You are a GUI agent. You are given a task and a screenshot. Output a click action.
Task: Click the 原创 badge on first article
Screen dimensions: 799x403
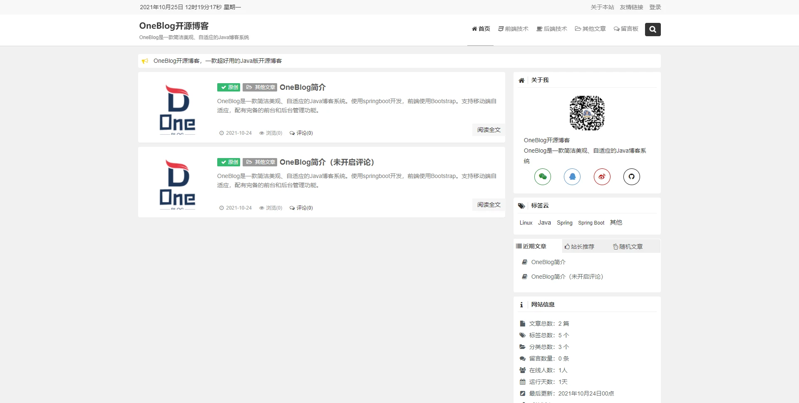click(228, 87)
